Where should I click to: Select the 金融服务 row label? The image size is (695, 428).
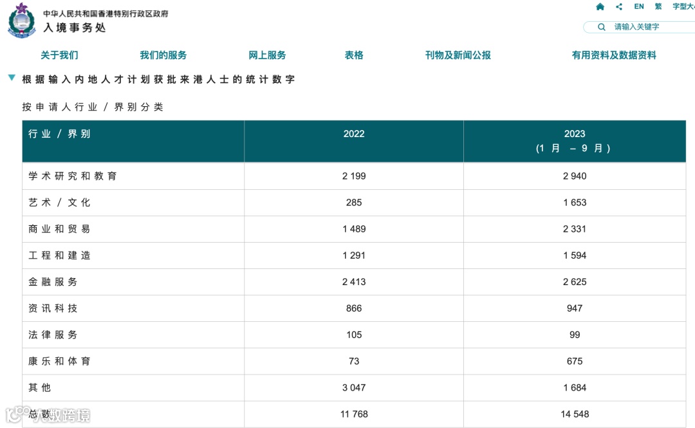coord(53,282)
